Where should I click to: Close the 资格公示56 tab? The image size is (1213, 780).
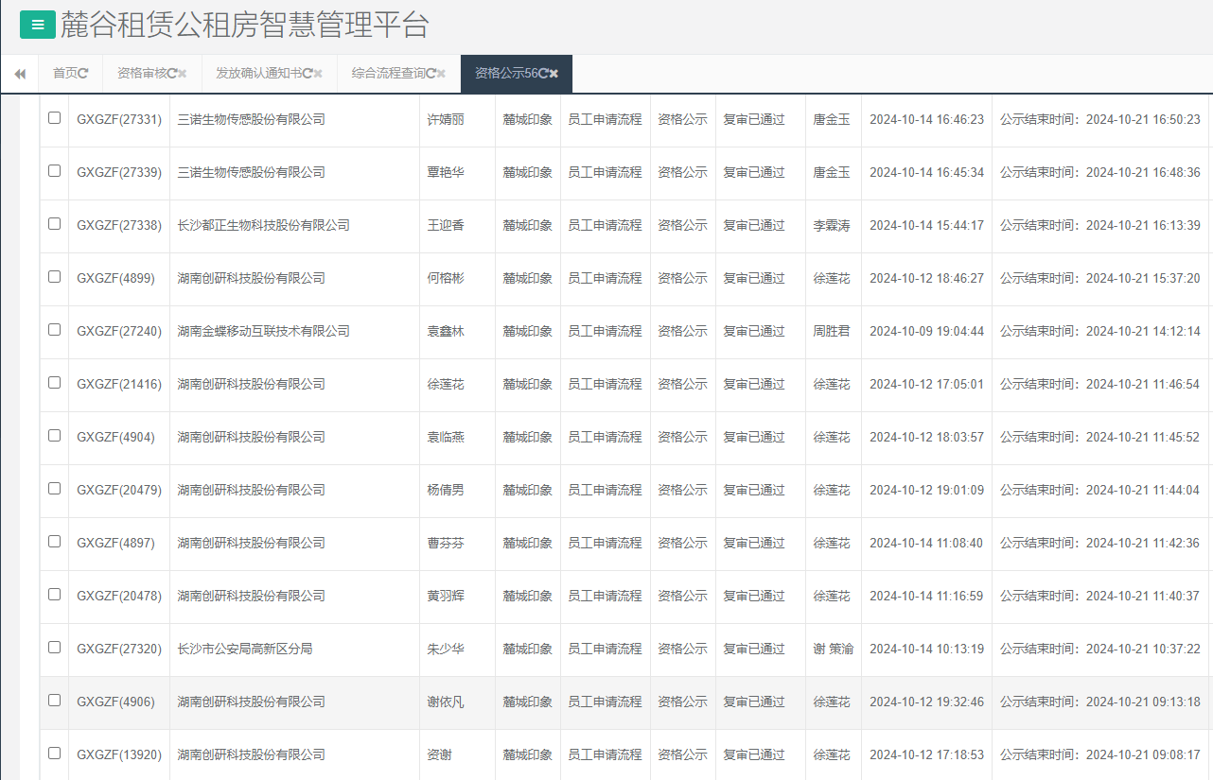[x=554, y=74]
